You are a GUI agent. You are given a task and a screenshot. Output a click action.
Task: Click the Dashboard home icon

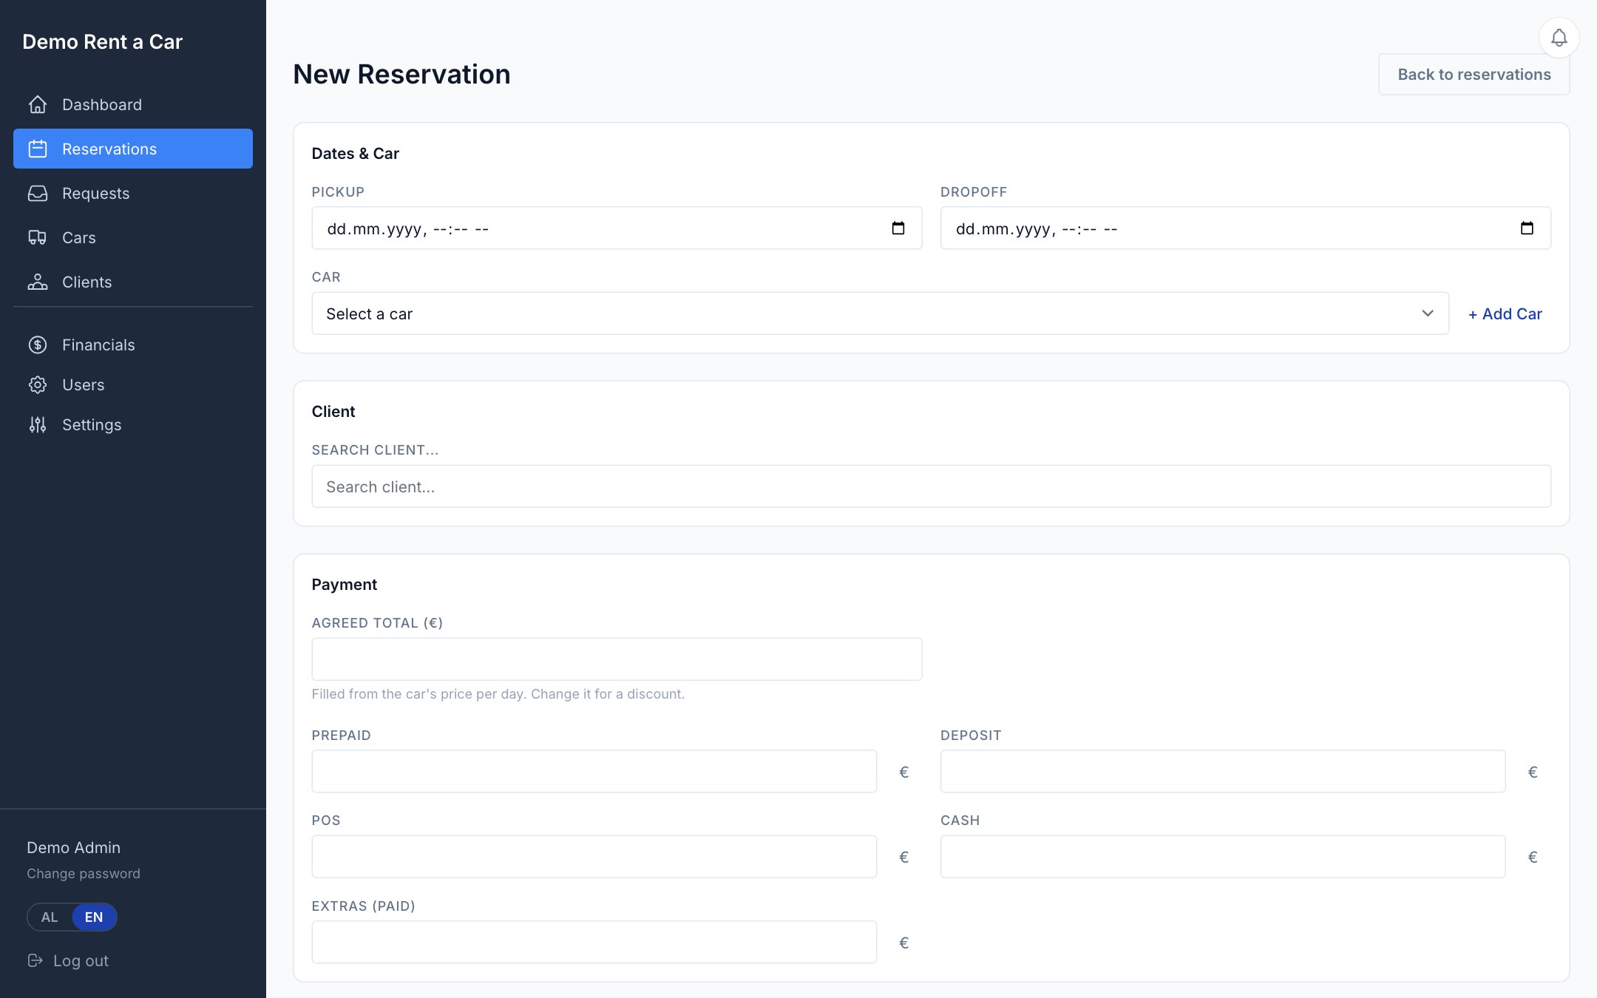coord(38,104)
